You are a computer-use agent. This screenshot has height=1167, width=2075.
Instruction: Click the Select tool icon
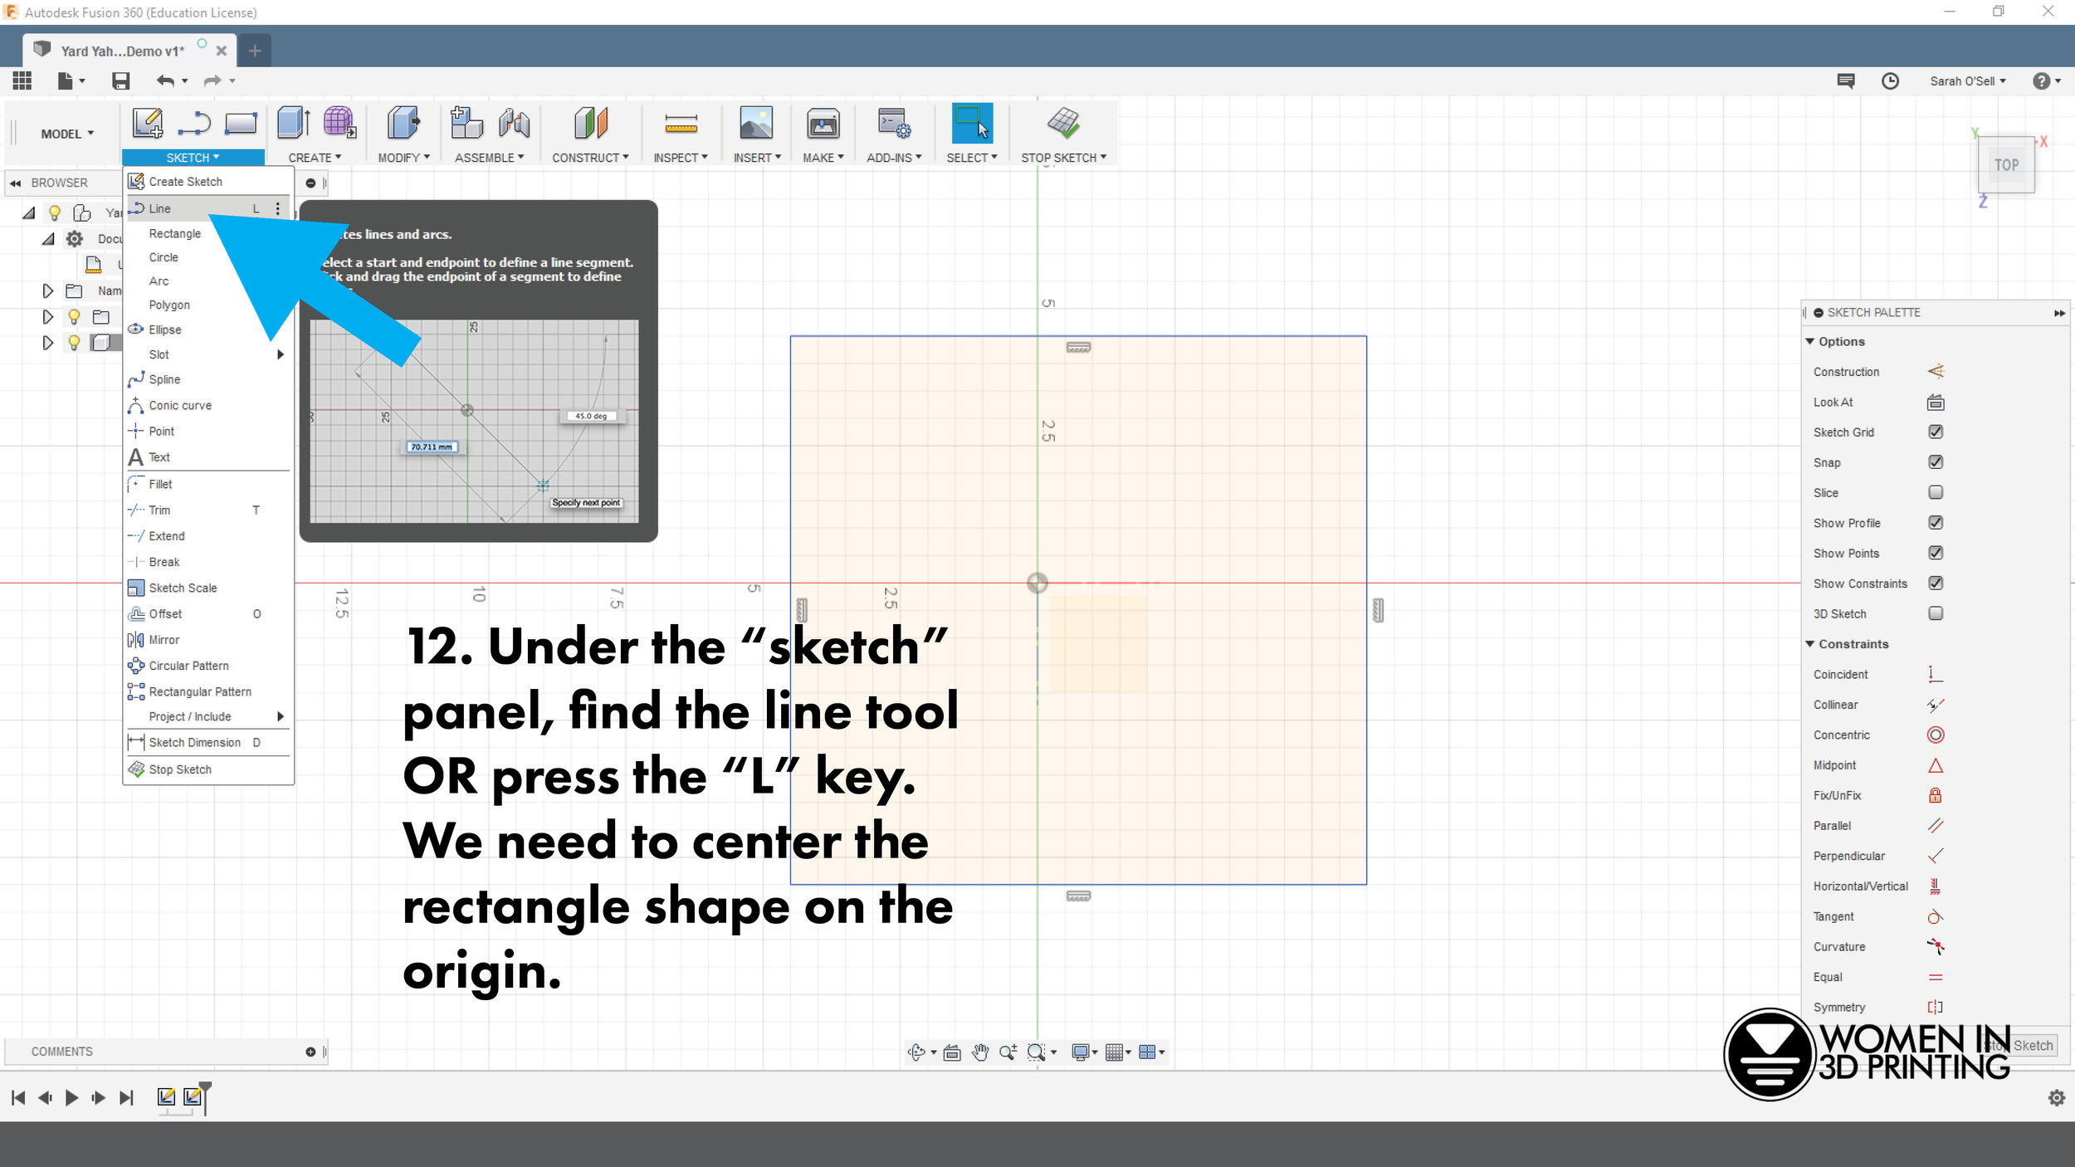pyautogui.click(x=972, y=123)
